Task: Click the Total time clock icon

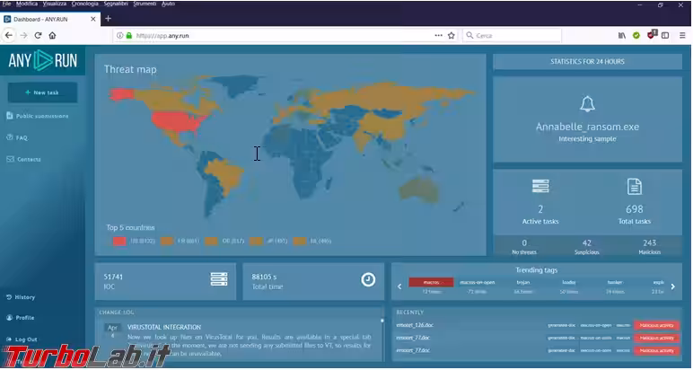Action: (x=368, y=279)
